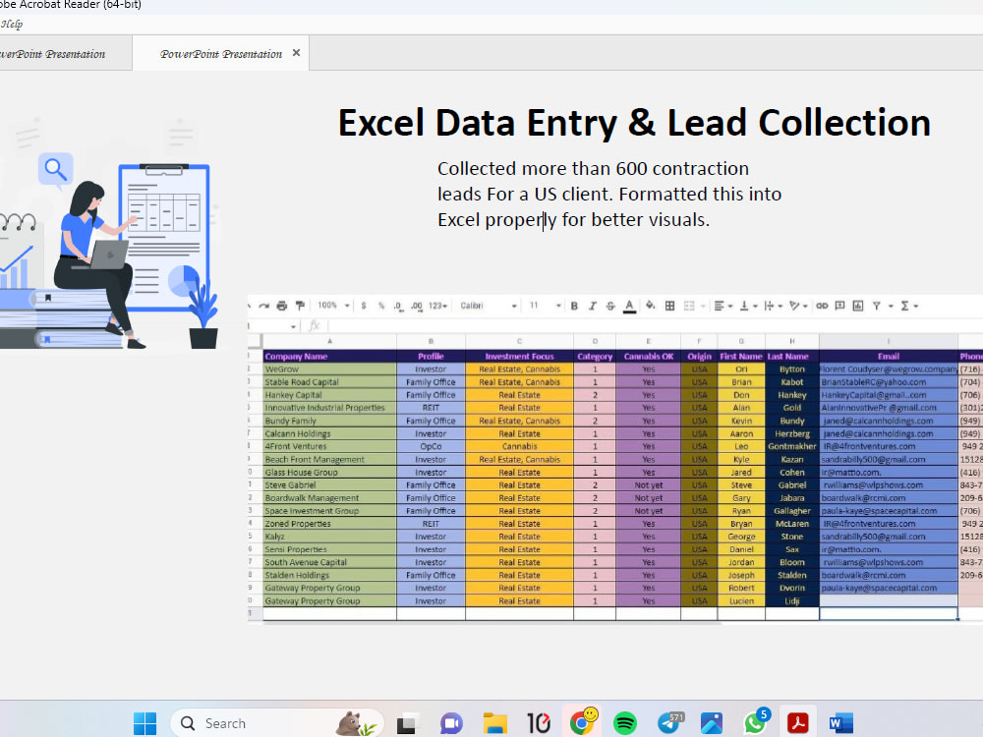Click the Investment Focus column header

pyautogui.click(x=519, y=356)
